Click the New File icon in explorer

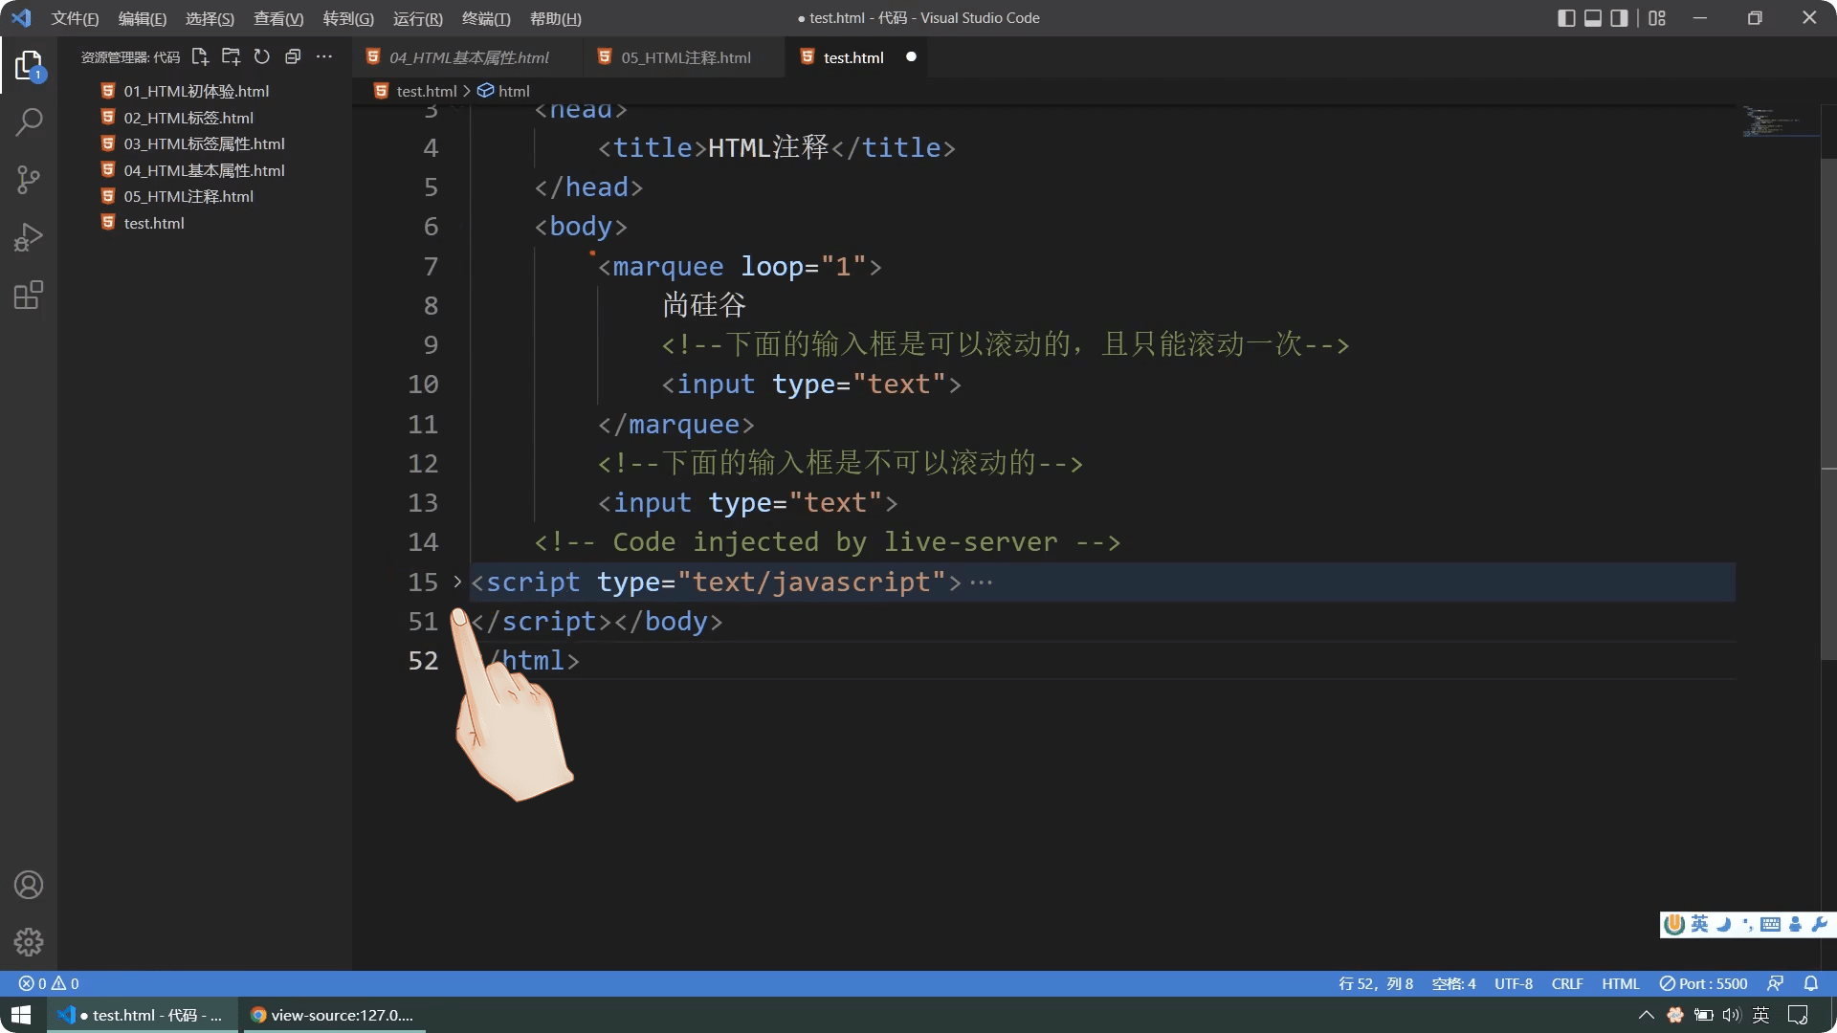(200, 57)
